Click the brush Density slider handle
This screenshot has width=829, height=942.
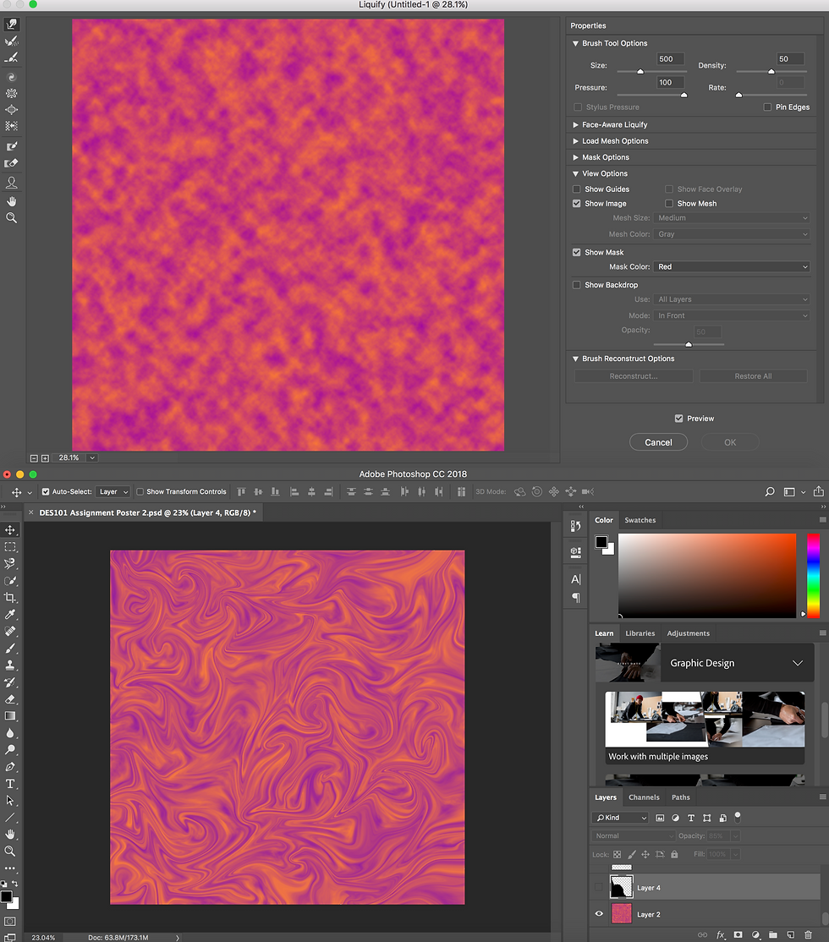pos(771,72)
